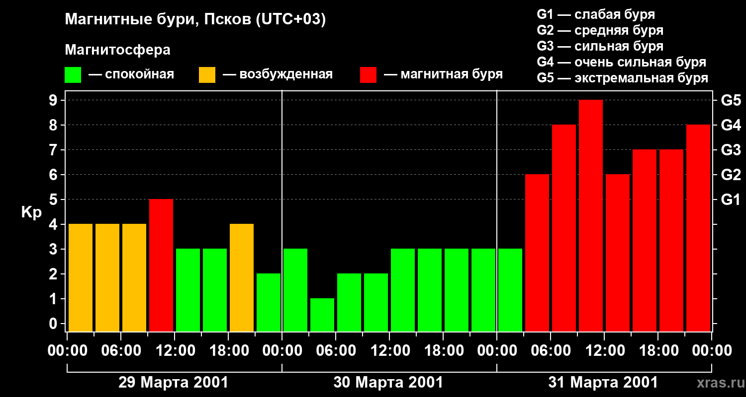Click the '06:00' time label above 30 Марта
Screen dimensions: 746x397
(336, 351)
